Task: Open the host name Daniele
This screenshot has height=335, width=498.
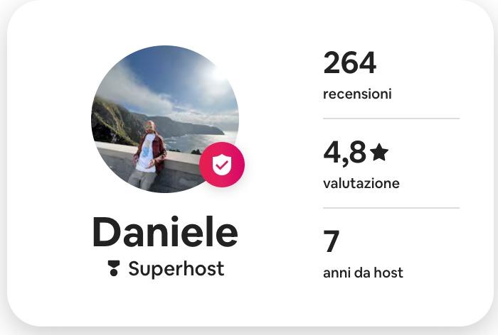Action: click(x=165, y=231)
